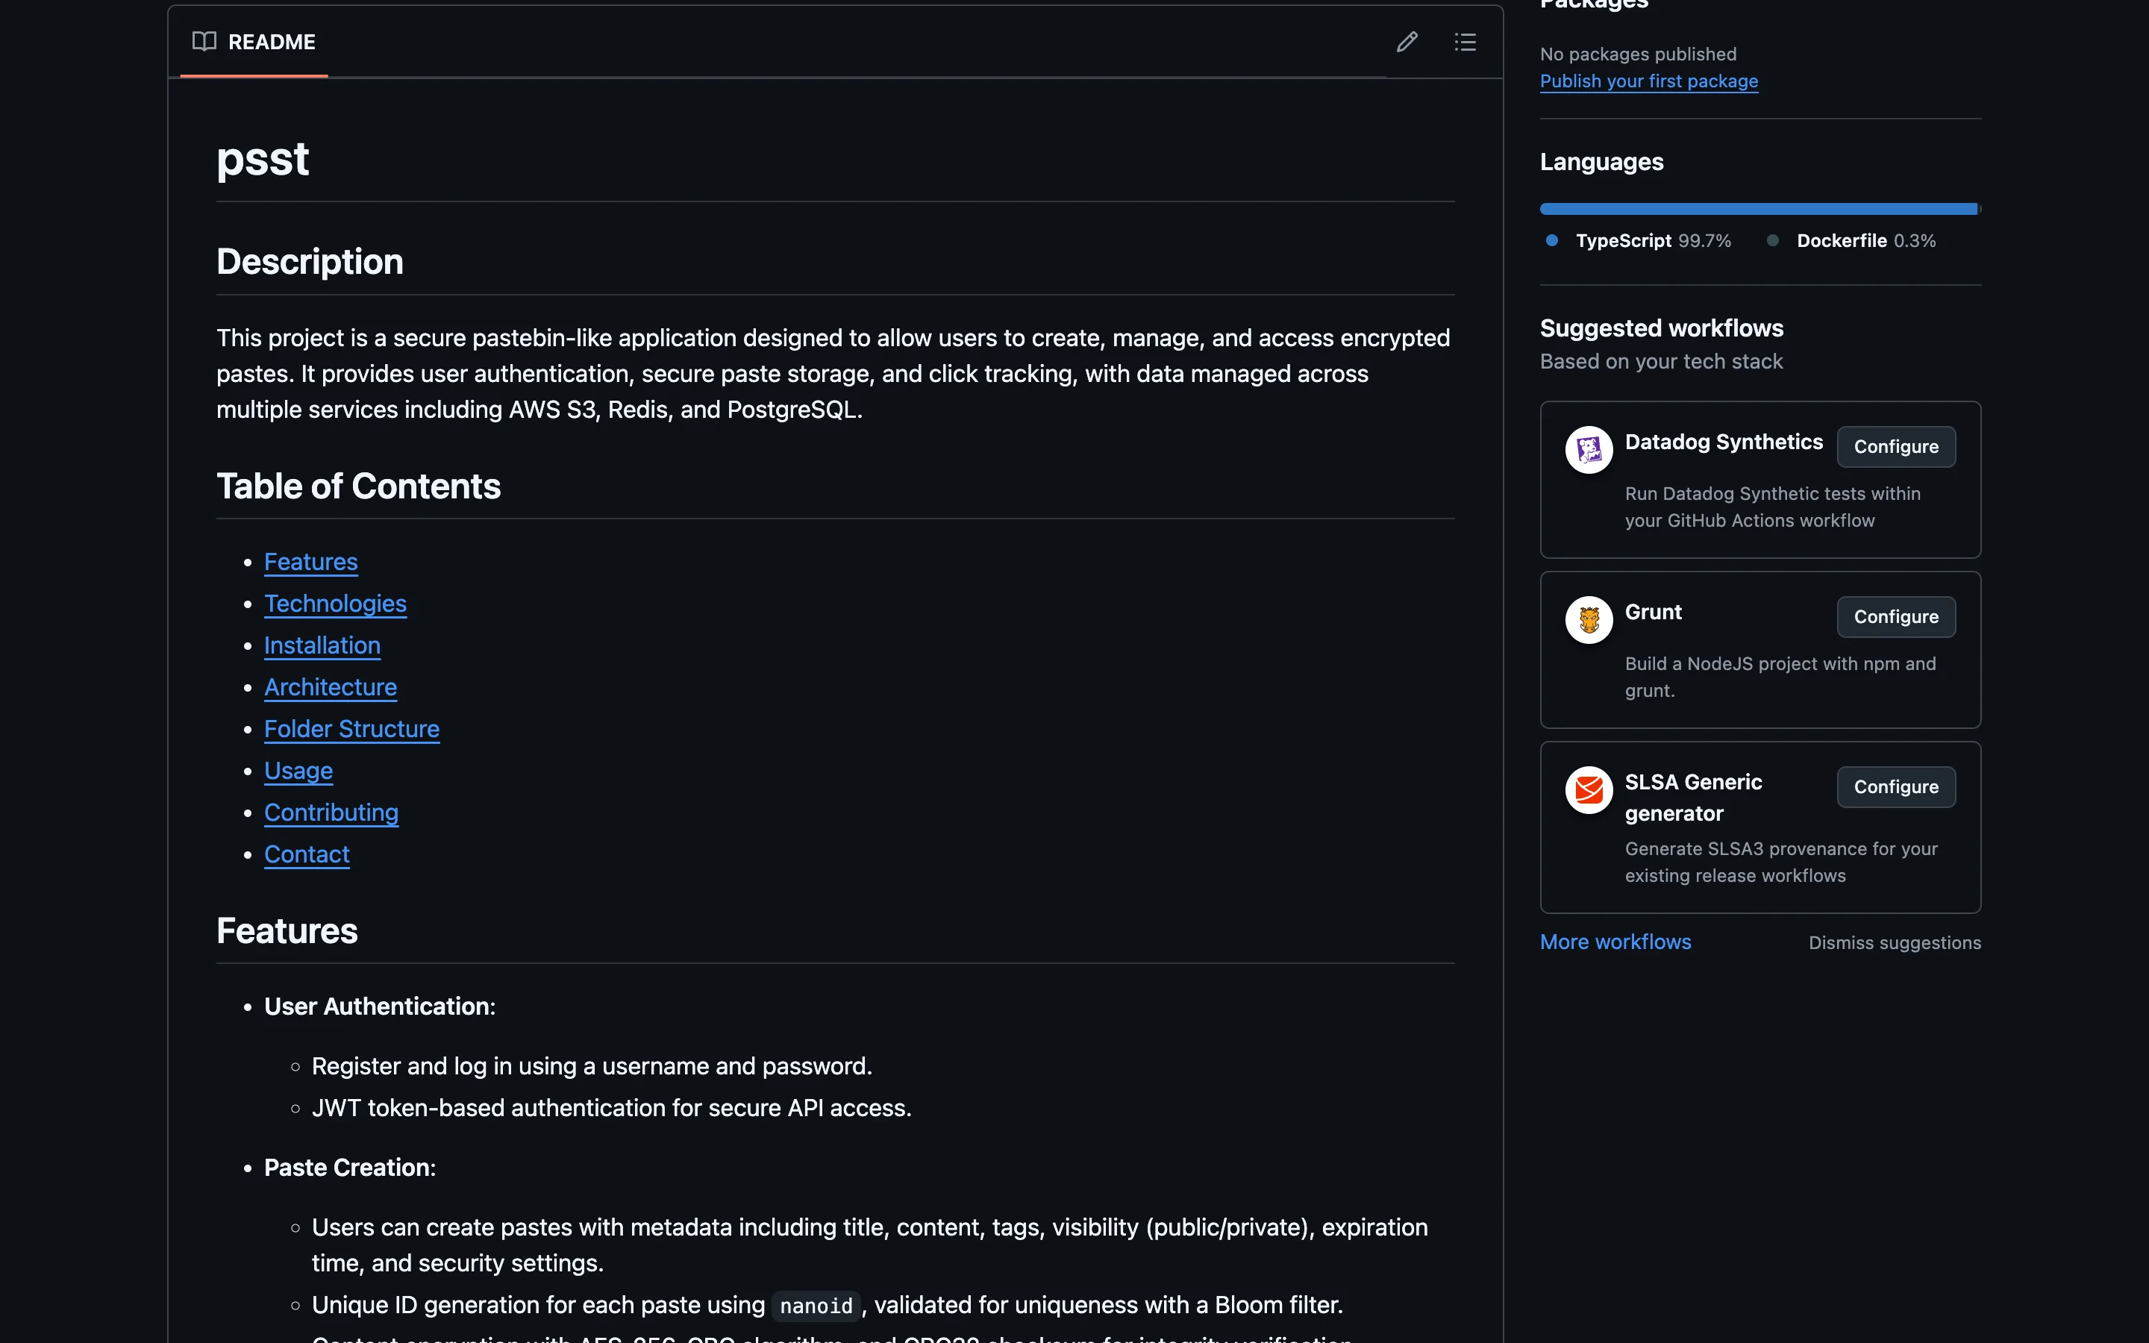Click the TypeScript languages progress bar
The height and width of the screenshot is (1343, 2149).
[1757, 209]
